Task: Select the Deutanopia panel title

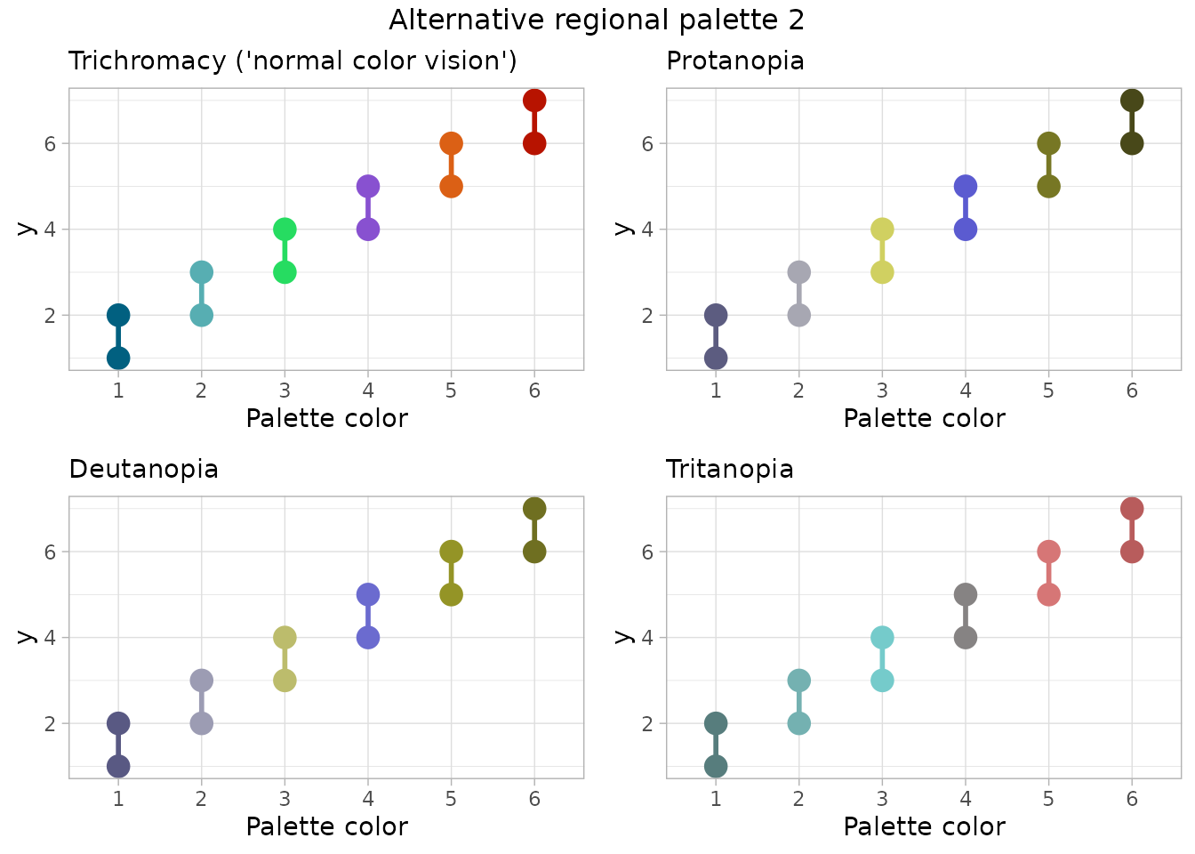Action: pyautogui.click(x=143, y=470)
